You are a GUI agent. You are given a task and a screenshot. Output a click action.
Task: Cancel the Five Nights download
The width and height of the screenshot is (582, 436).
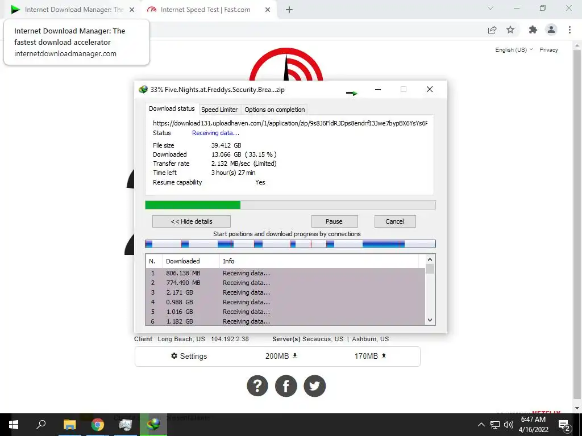coord(394,221)
